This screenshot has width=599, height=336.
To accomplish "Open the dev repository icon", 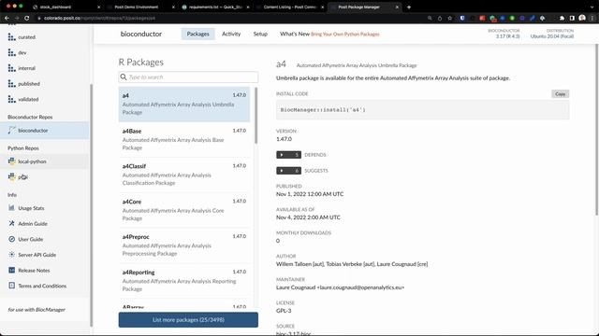I will tap(12, 52).
